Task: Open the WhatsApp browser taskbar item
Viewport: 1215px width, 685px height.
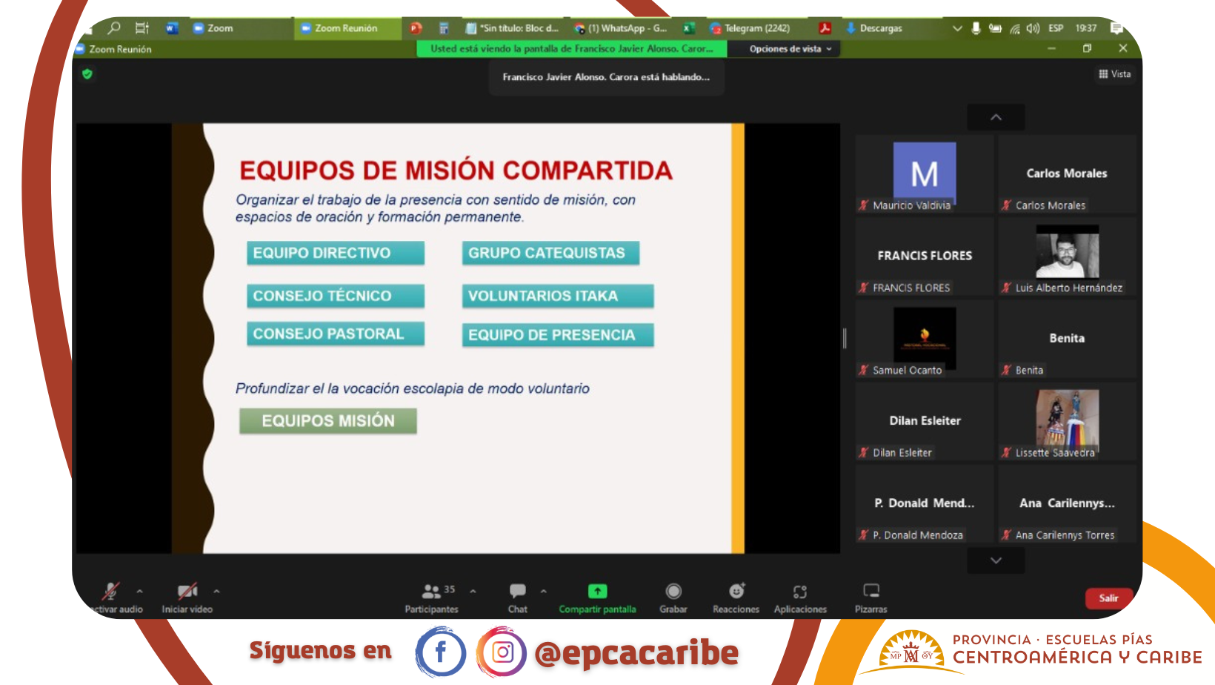Action: point(621,28)
